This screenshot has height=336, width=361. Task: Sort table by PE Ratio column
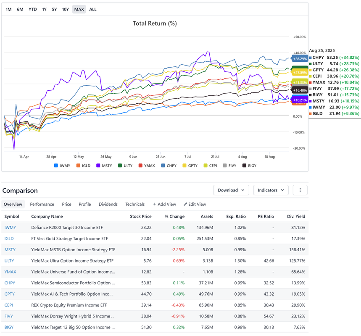pos(266,216)
